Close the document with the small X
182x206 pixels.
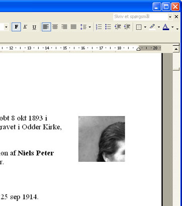tap(176, 17)
